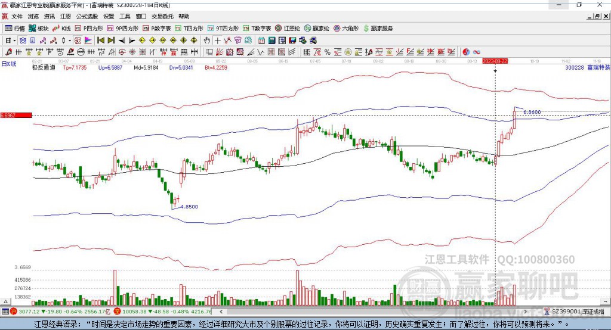Select the red pencil drawing tool
Screen dimensions: 611x330
9,52
